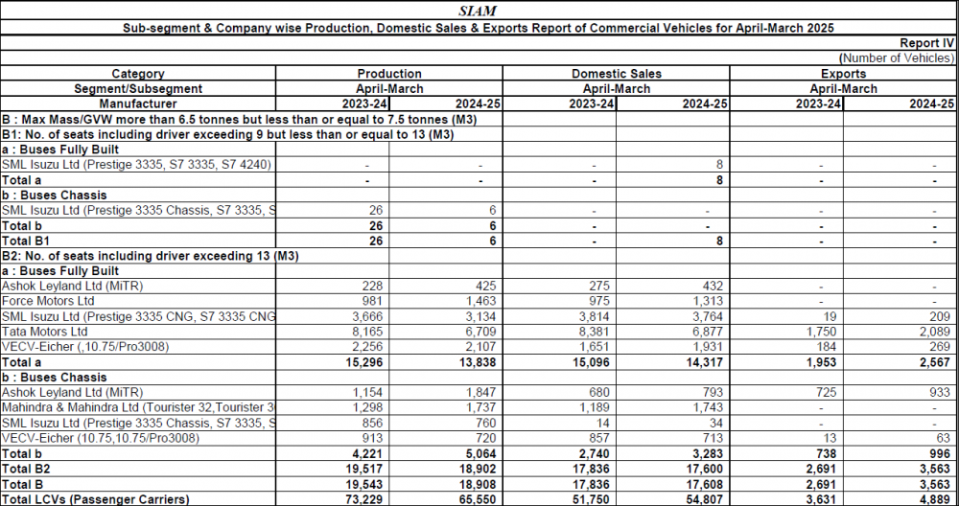Select the exports value 269

940,347
